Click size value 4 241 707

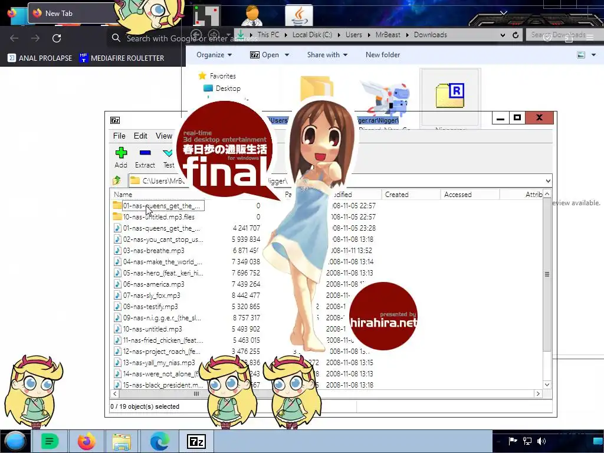click(246, 228)
